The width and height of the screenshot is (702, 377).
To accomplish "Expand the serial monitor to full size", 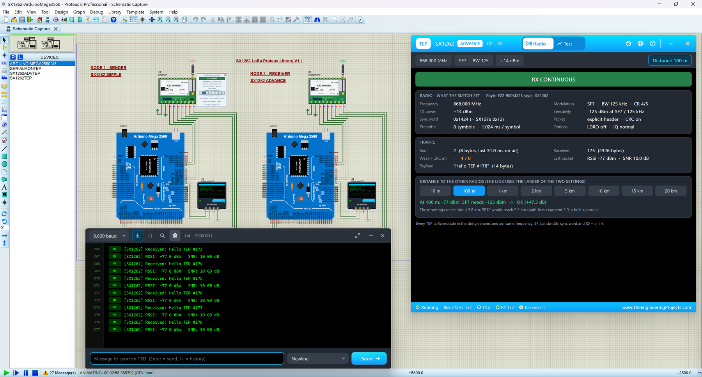I will (x=358, y=236).
